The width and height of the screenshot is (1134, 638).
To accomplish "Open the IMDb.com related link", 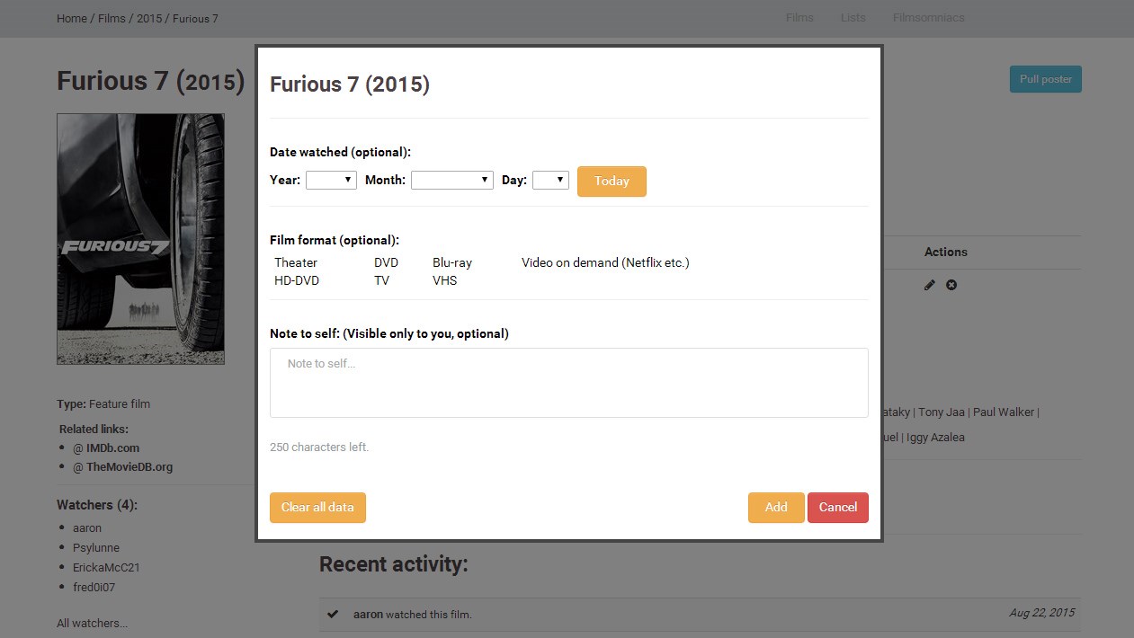I will 106,447.
